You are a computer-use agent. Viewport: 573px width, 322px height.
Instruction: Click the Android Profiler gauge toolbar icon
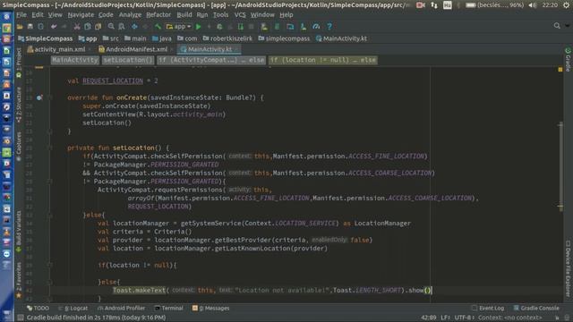coord(316,27)
